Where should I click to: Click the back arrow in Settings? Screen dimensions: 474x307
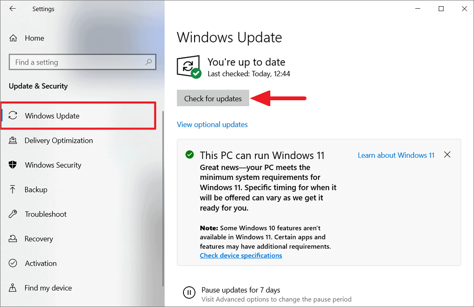pyautogui.click(x=13, y=9)
